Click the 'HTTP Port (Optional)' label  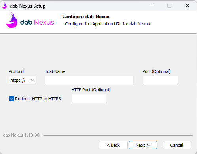coord(91,90)
